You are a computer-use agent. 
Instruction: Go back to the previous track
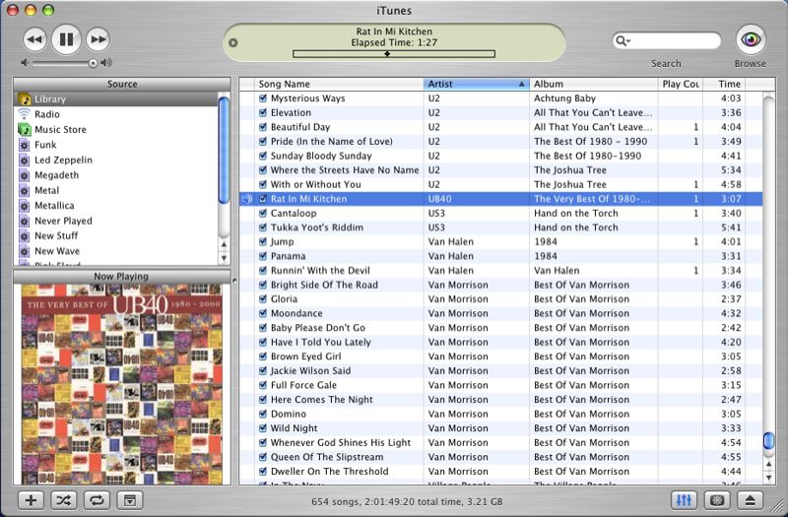(x=34, y=39)
